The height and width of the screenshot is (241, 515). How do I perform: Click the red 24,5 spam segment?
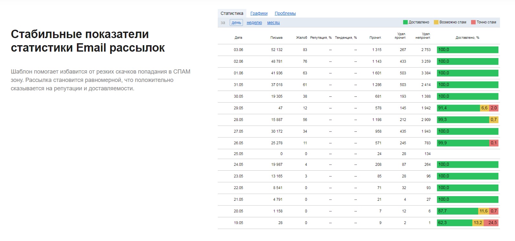pyautogui.click(x=491, y=223)
